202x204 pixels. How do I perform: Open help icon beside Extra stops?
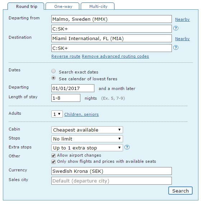pos(127,147)
